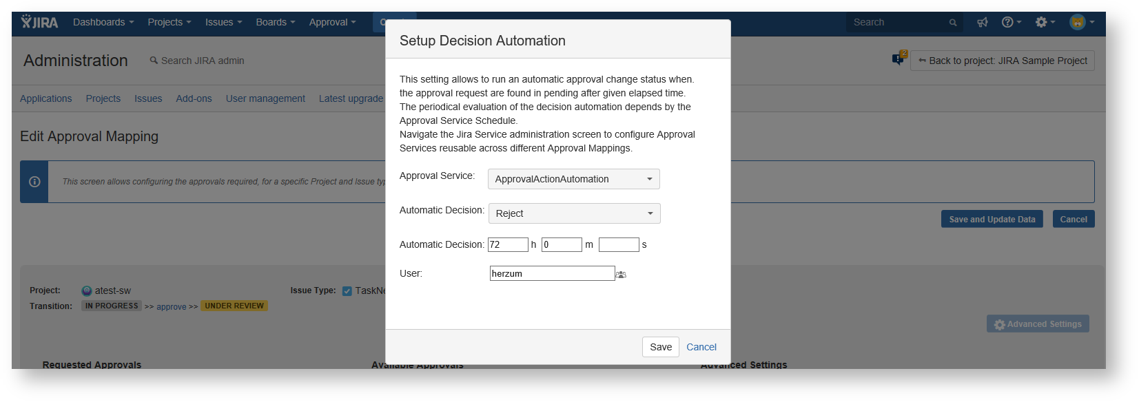1139x402 pixels.
Task: Open the help question mark menu
Action: point(1010,22)
